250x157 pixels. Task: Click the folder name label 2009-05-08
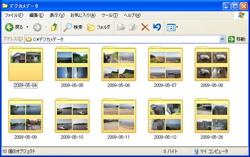(x=212, y=85)
